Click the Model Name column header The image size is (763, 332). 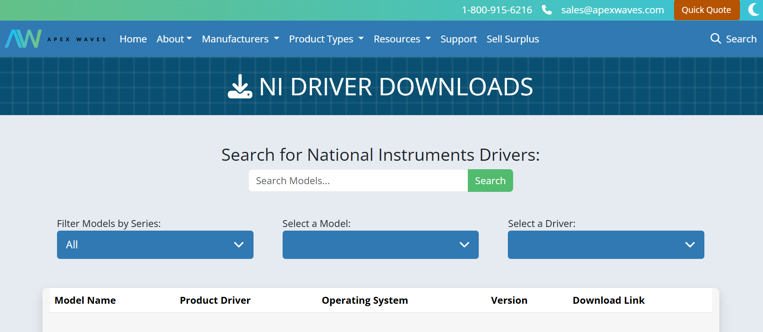[x=85, y=300]
